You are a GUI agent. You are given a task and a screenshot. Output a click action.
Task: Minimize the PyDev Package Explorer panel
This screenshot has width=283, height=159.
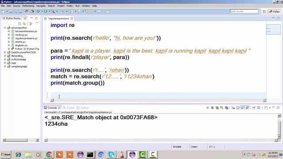coord(31,18)
